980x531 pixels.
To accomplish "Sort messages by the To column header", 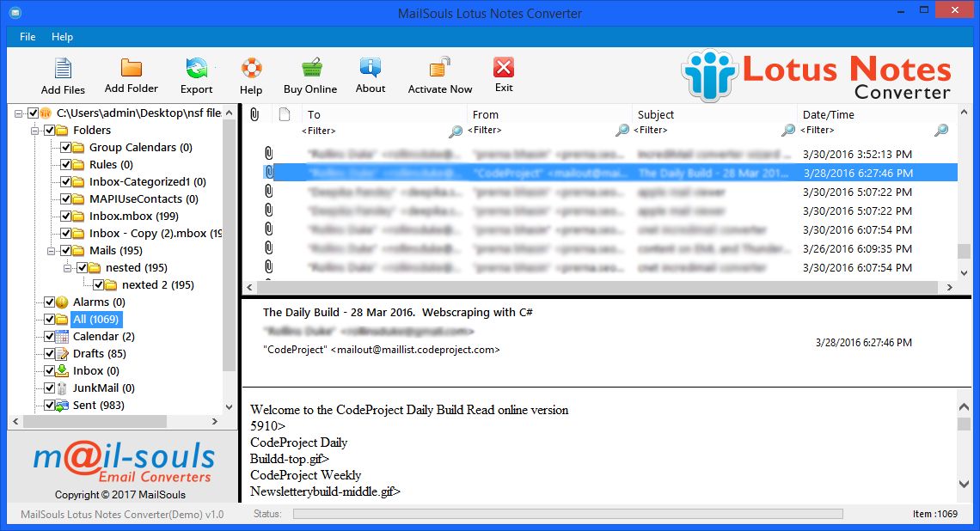I will click(314, 115).
